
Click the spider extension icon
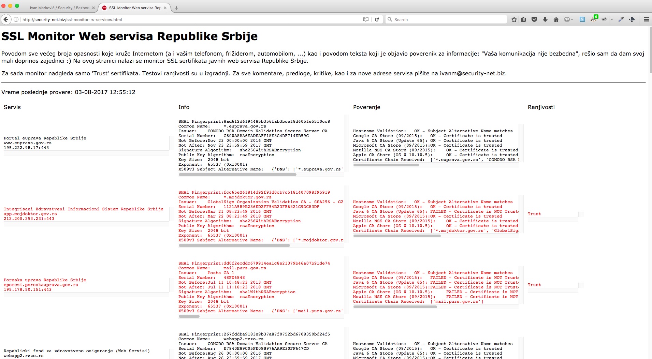point(604,19)
